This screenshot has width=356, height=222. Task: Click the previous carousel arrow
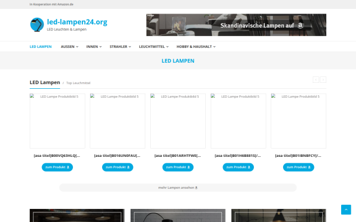[x=316, y=80]
